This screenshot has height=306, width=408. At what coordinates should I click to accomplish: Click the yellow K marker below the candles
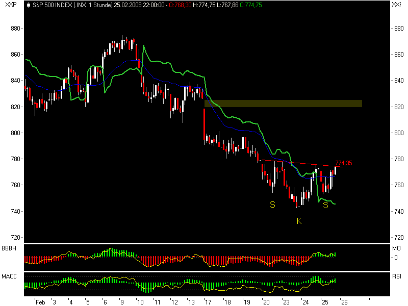pyautogui.click(x=300, y=222)
